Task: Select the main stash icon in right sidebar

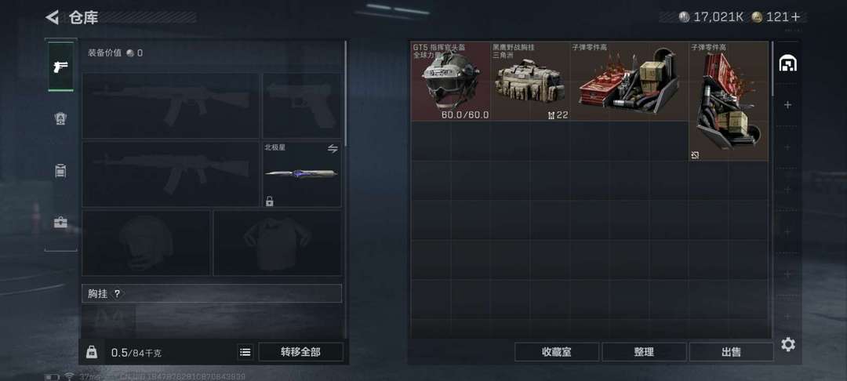Action: click(x=787, y=64)
